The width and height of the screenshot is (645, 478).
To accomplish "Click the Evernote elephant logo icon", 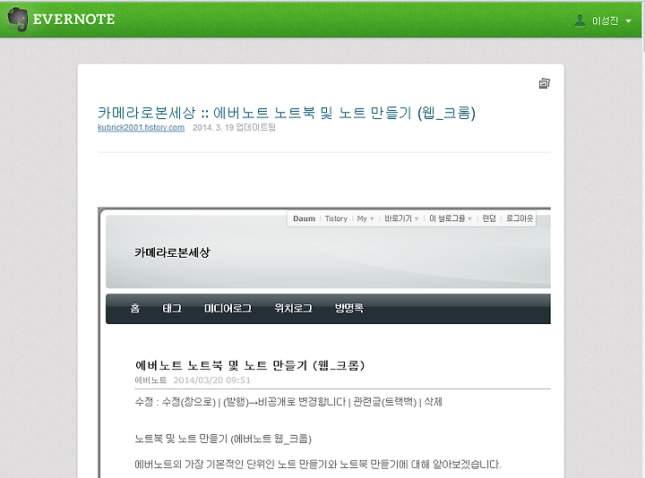I will pyautogui.click(x=18, y=19).
